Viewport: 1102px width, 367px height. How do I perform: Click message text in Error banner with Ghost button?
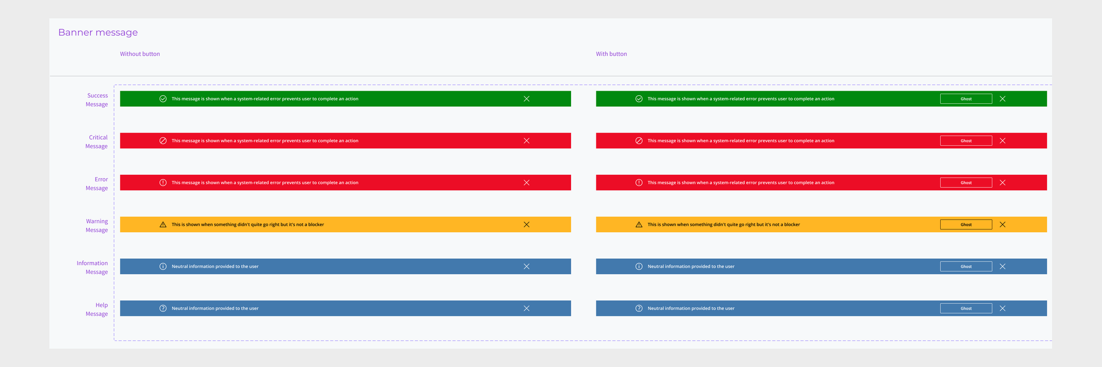click(741, 182)
